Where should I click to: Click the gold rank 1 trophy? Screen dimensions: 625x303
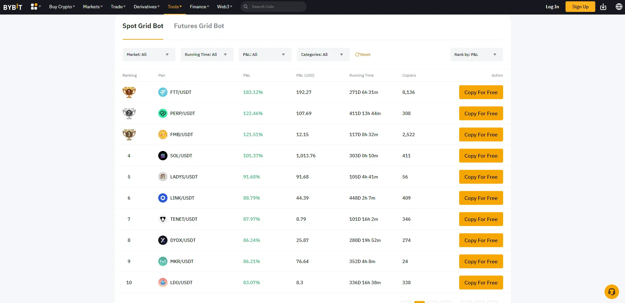129,92
